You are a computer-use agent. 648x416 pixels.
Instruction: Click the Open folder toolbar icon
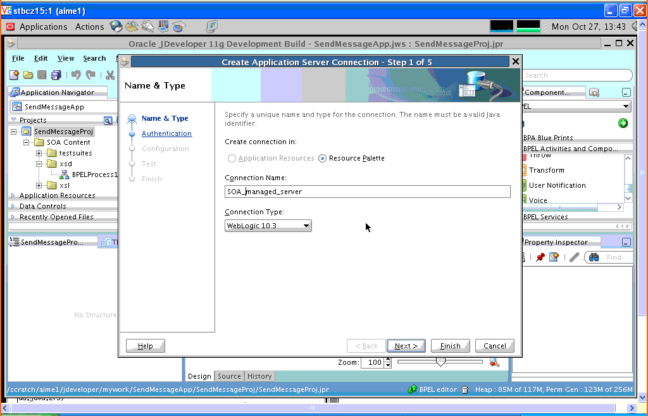tap(28, 75)
